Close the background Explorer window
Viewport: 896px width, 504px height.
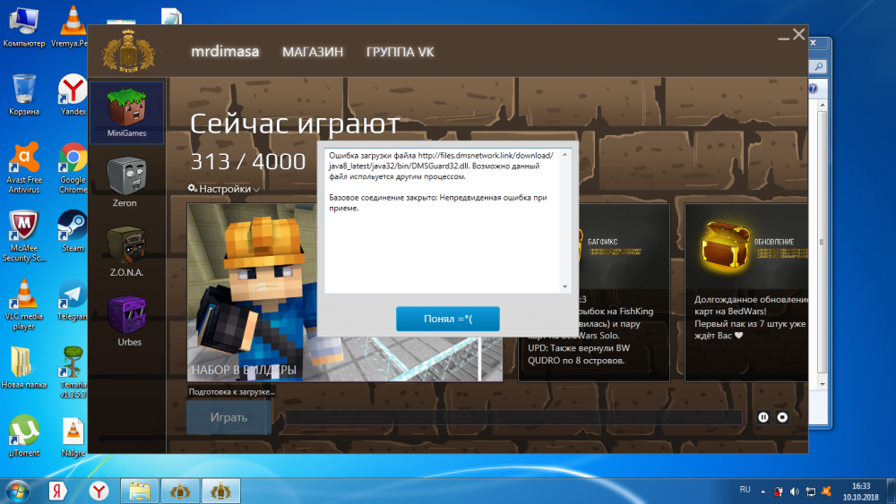click(814, 43)
